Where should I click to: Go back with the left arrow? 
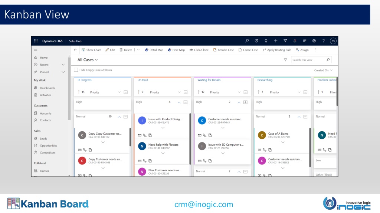pos(75,50)
